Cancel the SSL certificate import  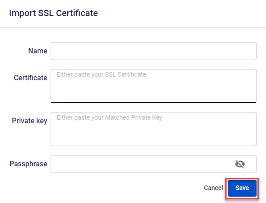(x=213, y=188)
